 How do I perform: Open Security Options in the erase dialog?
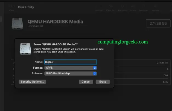(x=32, y=82)
